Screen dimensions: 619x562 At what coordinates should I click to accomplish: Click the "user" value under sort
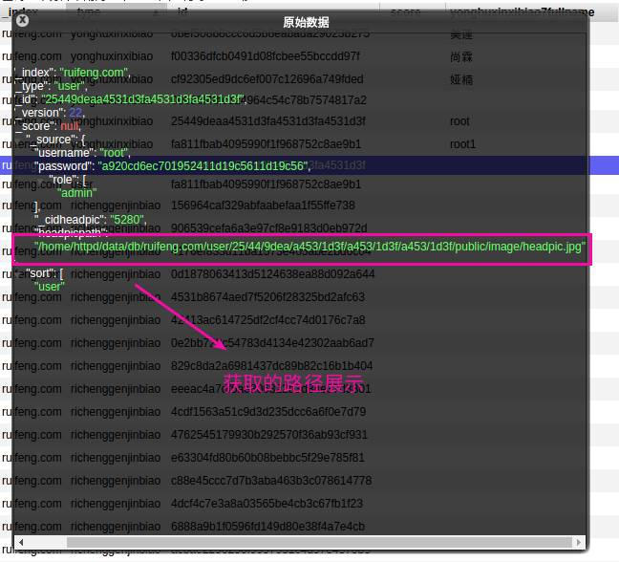pos(50,287)
